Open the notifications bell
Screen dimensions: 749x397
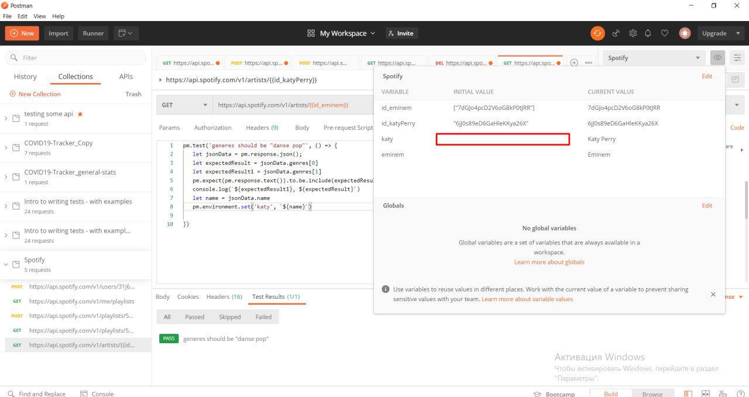pyautogui.click(x=648, y=33)
